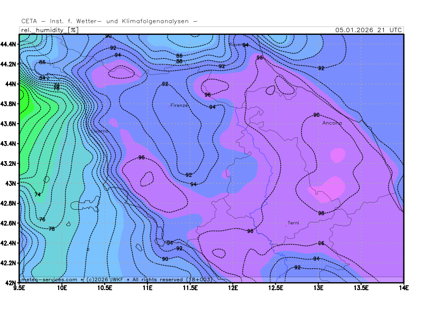
Task: Click the CETA institute heading text
Action: click(109, 21)
